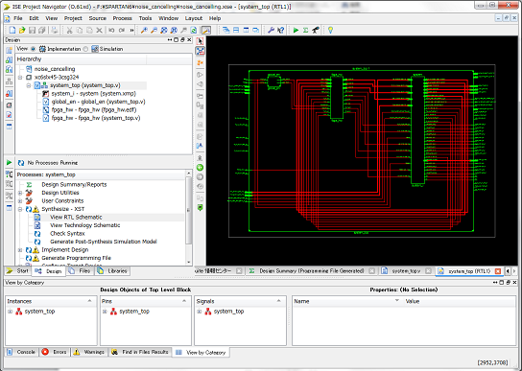522x371 pixels.
Task: Collapse the Synthesize - XST node
Action: click(x=20, y=209)
